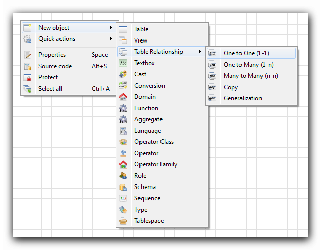Click the Cast icon
Image resolution: width=321 pixels, height=250 pixels.
[x=123, y=74]
